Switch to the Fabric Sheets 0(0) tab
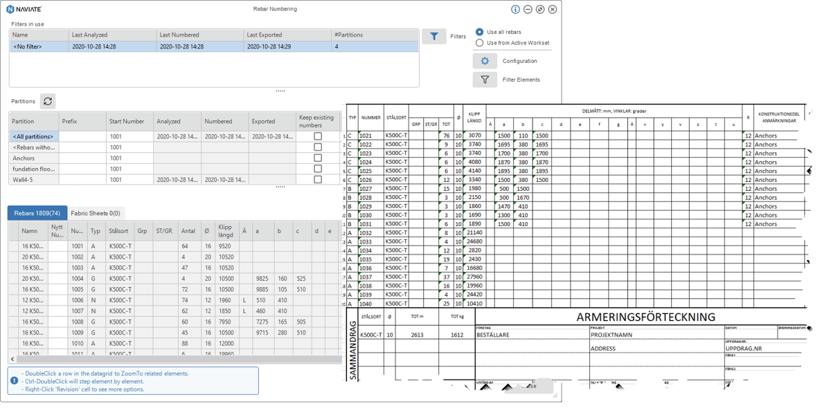 click(x=97, y=212)
